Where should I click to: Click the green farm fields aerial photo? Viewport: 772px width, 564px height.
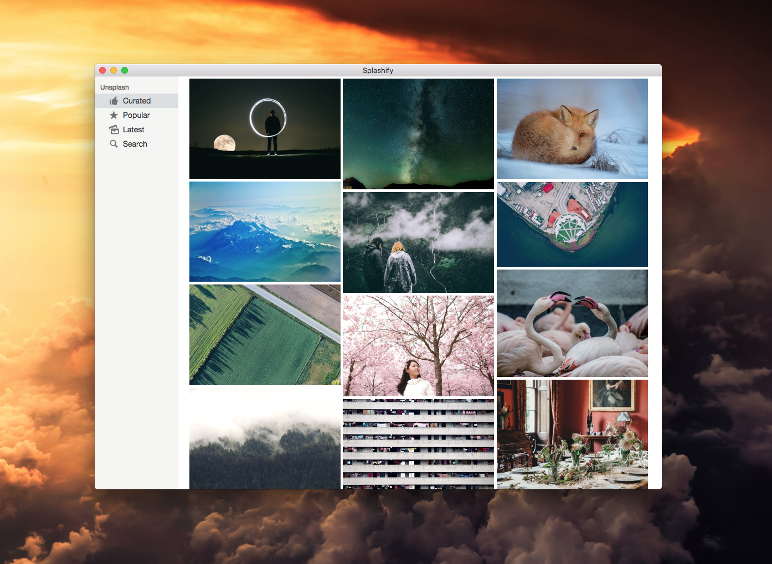point(264,335)
